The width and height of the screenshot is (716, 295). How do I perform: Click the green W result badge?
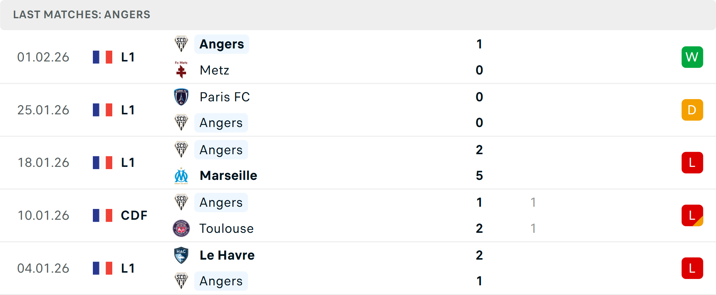[x=692, y=57]
